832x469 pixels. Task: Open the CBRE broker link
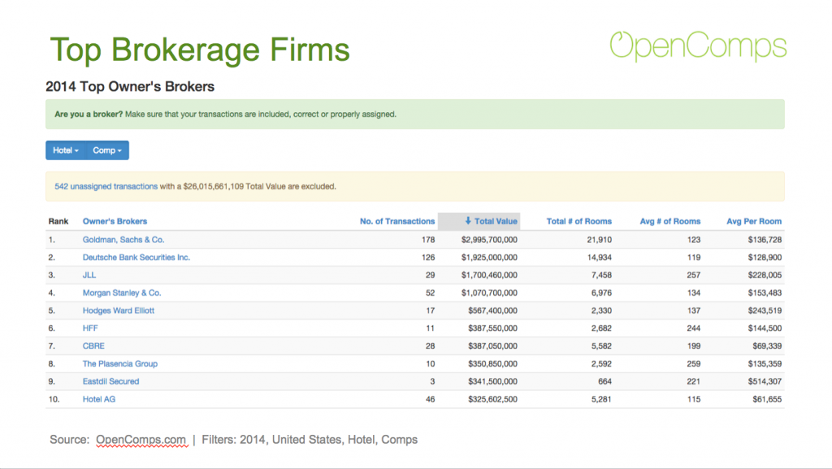pos(93,346)
